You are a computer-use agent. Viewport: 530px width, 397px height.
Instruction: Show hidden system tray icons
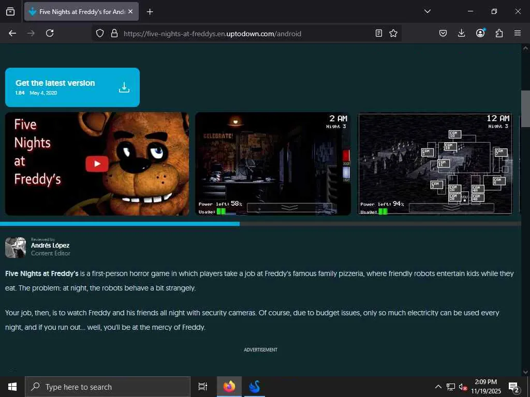tap(438, 387)
